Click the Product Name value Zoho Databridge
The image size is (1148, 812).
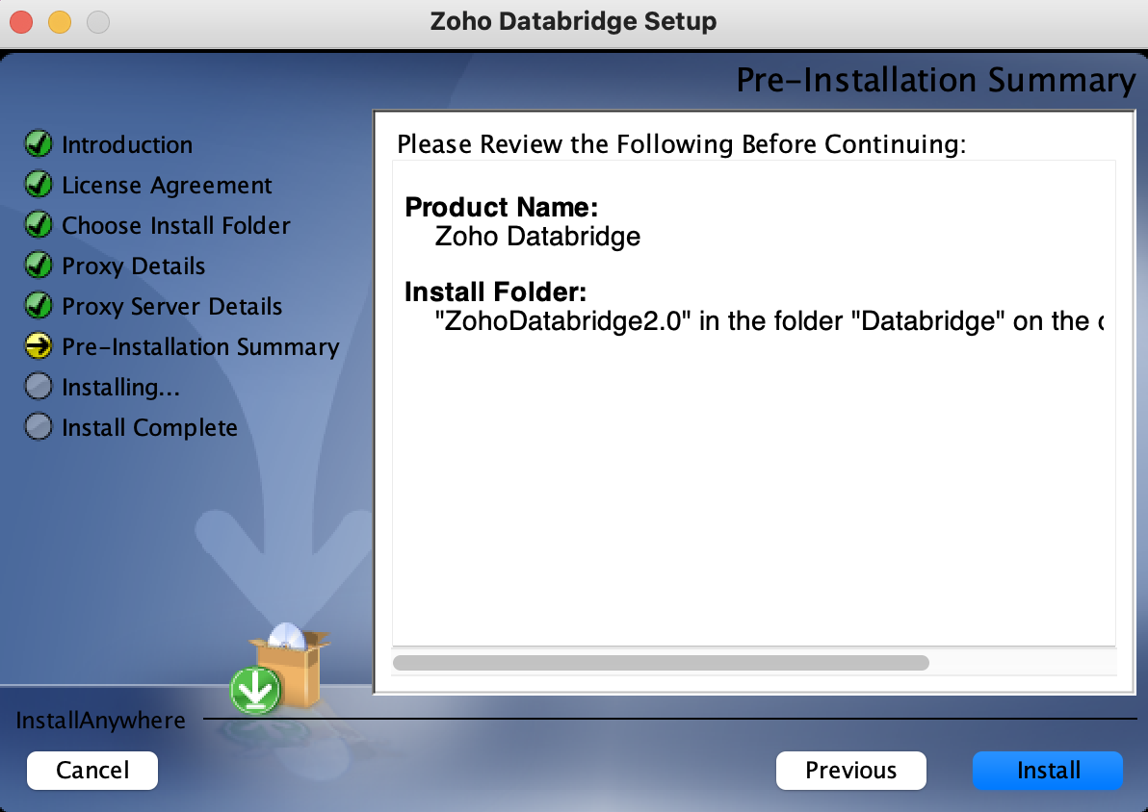pyautogui.click(x=537, y=237)
